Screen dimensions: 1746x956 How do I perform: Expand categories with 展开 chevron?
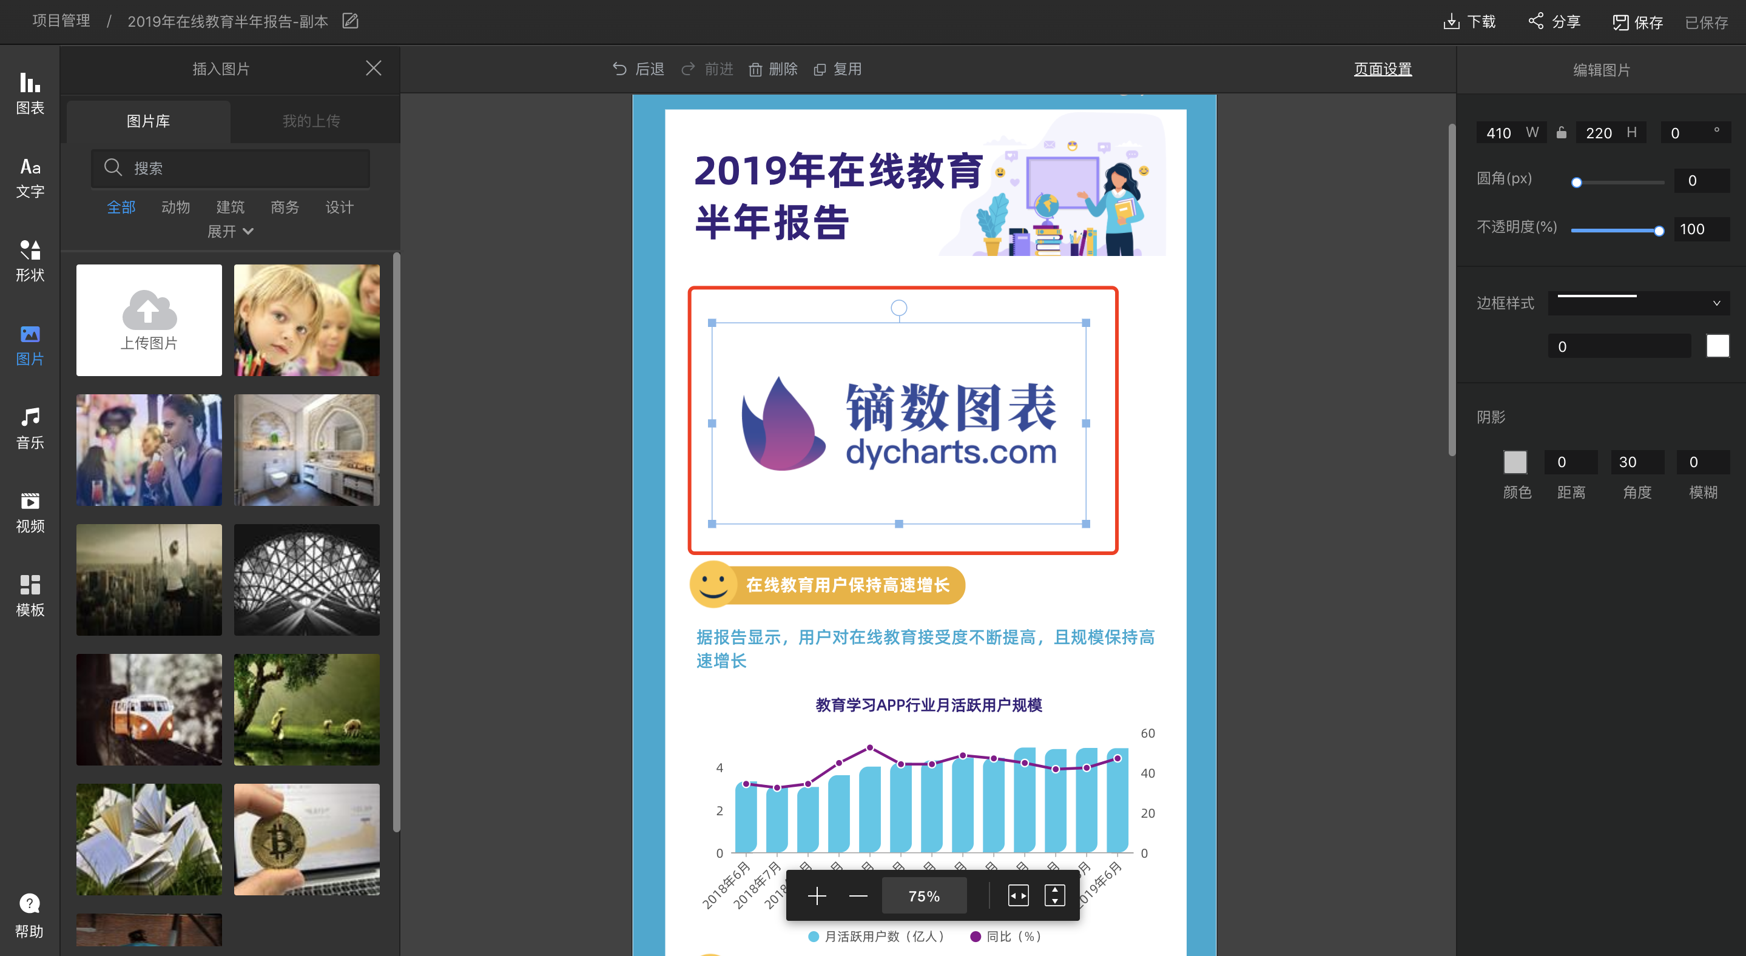(x=231, y=232)
